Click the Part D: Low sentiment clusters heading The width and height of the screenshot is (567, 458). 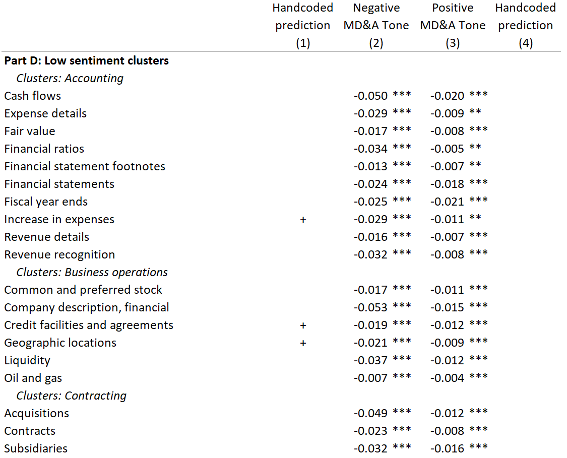[x=86, y=61]
